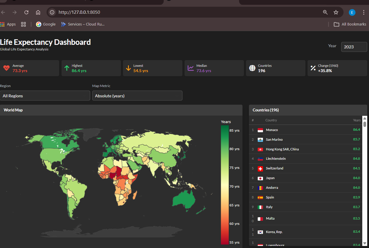This screenshot has width=369, height=248.
Task: Click the browser reload icon
Action: point(26,12)
